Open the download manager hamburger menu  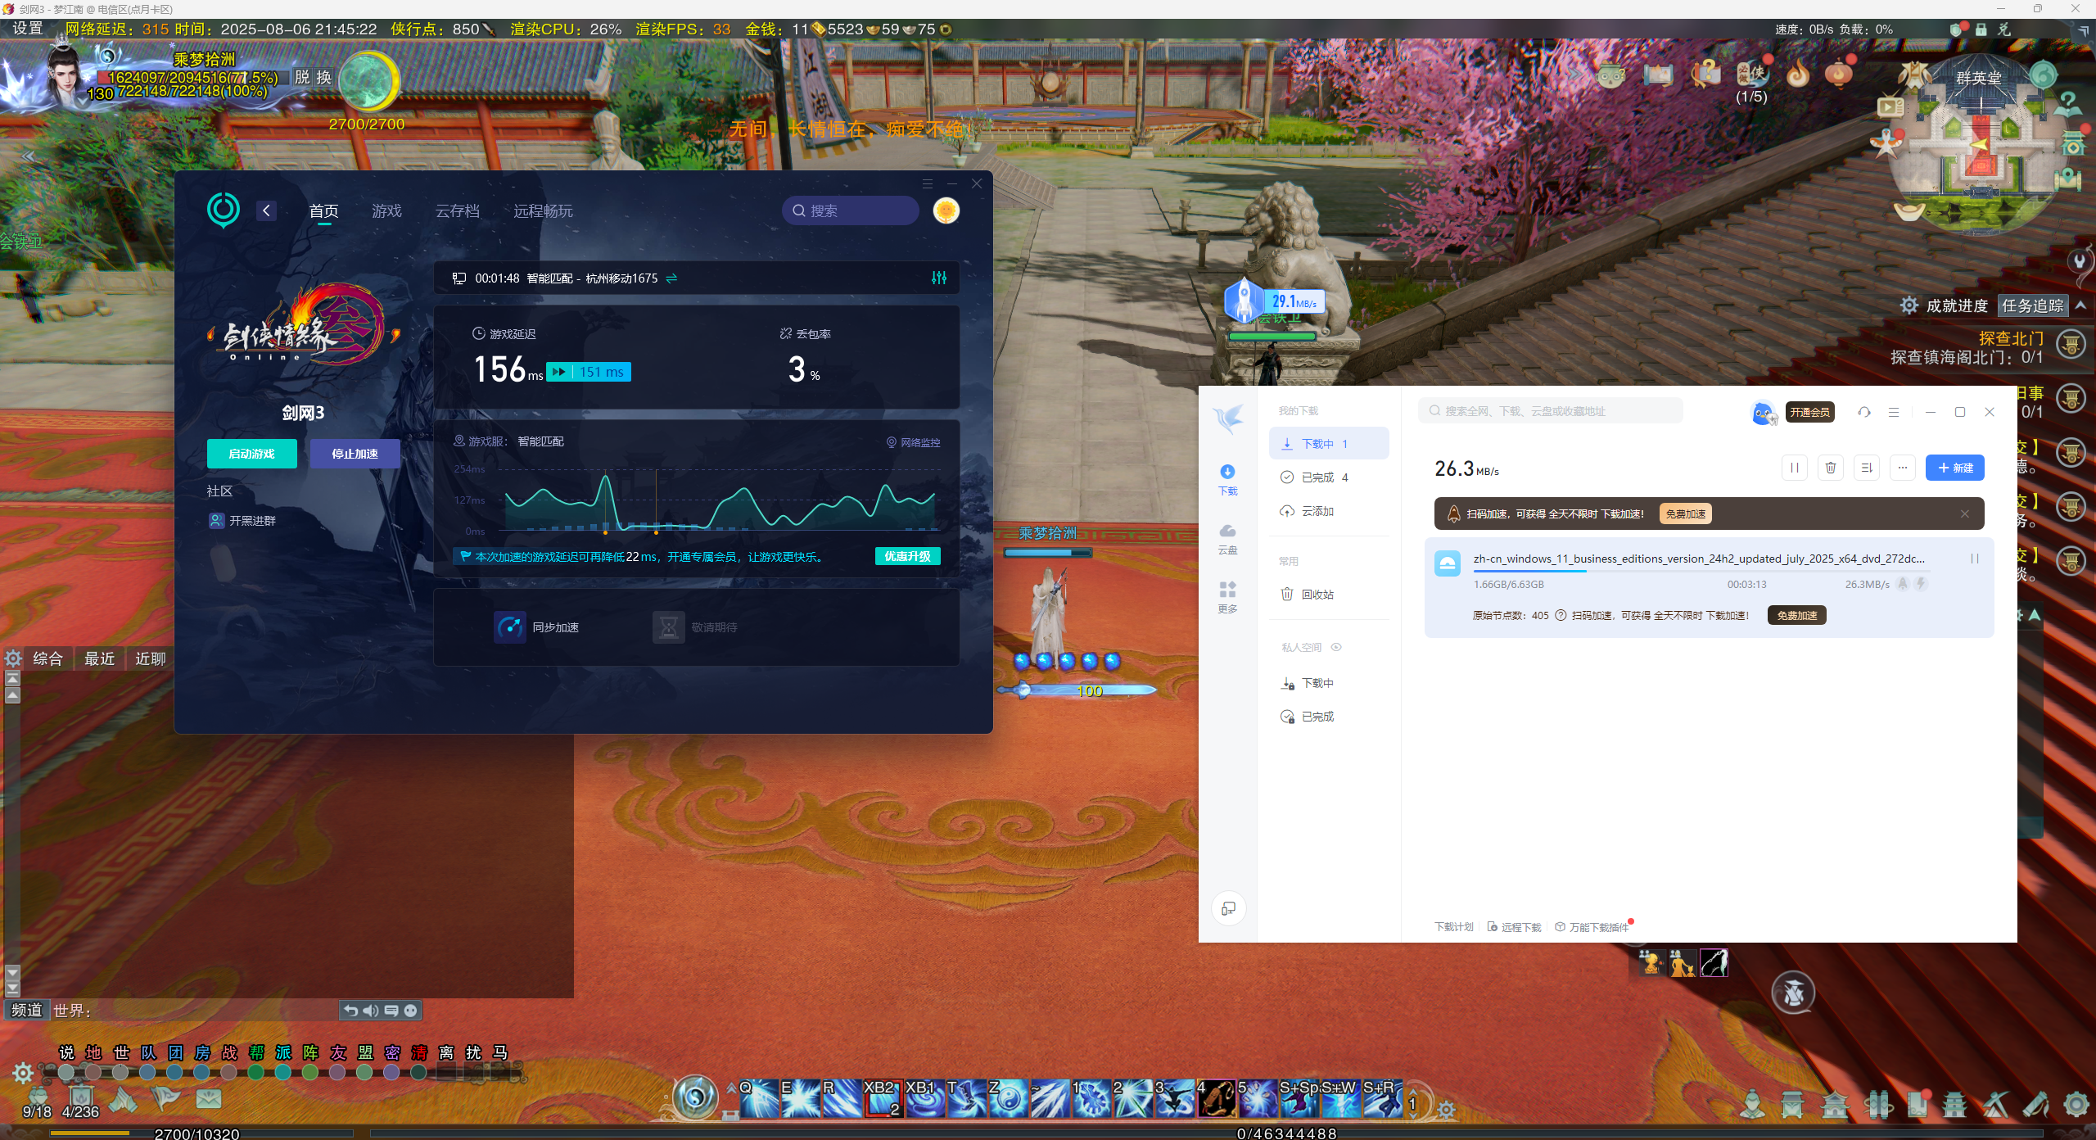(x=1894, y=412)
